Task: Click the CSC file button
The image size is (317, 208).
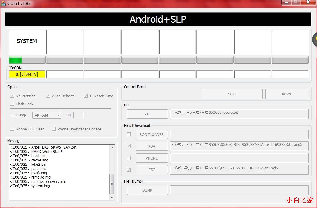Action: click(152, 170)
